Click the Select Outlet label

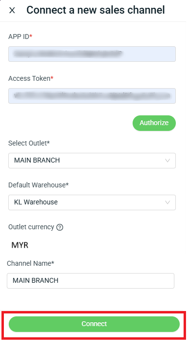29,143
